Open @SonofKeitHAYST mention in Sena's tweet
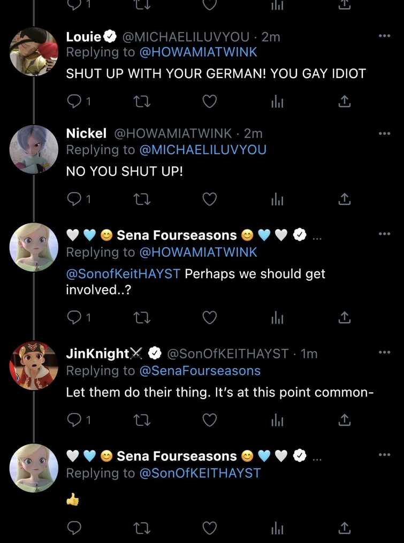 [123, 274]
